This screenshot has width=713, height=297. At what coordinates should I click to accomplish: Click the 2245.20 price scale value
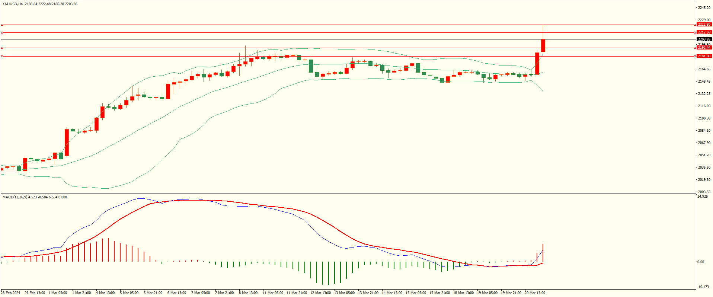704,8
